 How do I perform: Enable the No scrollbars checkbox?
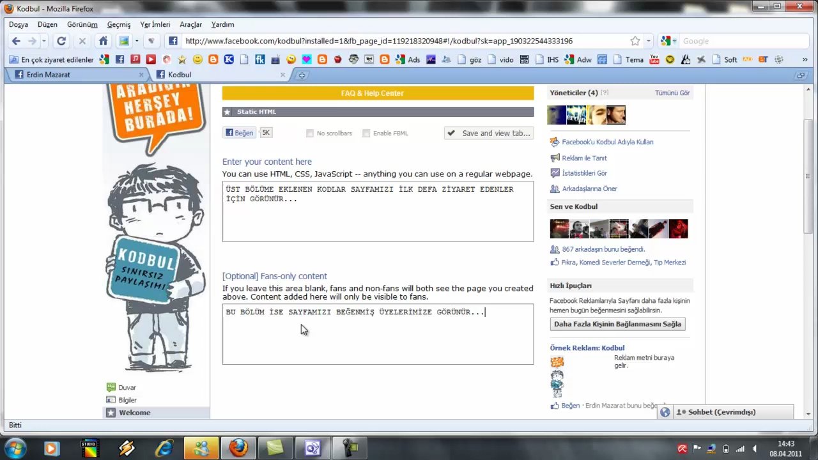tap(310, 133)
